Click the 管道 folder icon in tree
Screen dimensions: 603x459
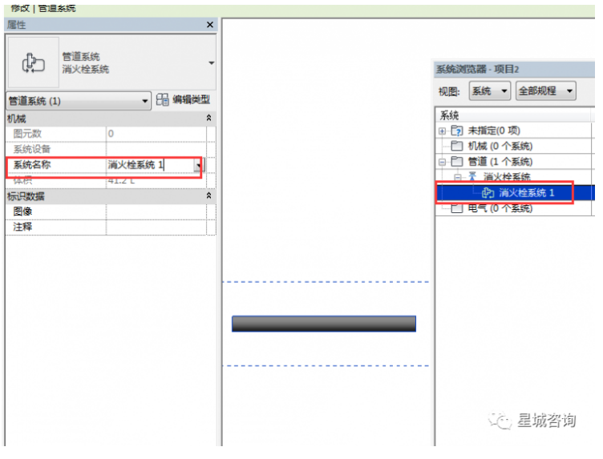pos(456,162)
